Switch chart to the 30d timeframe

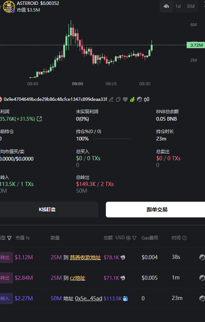(x=190, y=6)
